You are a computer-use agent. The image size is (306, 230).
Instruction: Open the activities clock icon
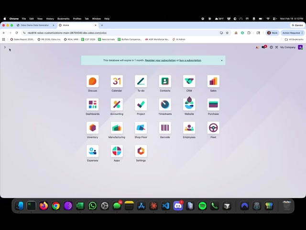[x=271, y=47]
